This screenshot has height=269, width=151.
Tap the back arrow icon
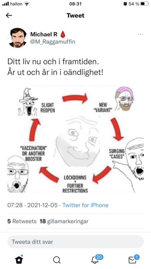pyautogui.click(x=9, y=15)
